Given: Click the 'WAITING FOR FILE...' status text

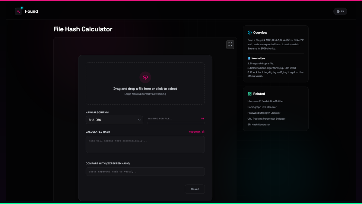Looking at the screenshot, I should tap(160, 119).
